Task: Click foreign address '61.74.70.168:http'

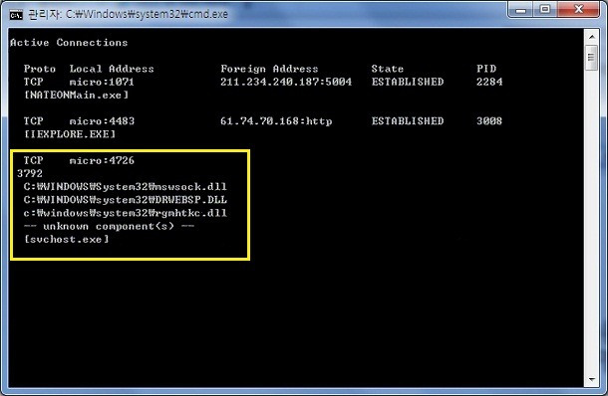Action: pos(276,121)
